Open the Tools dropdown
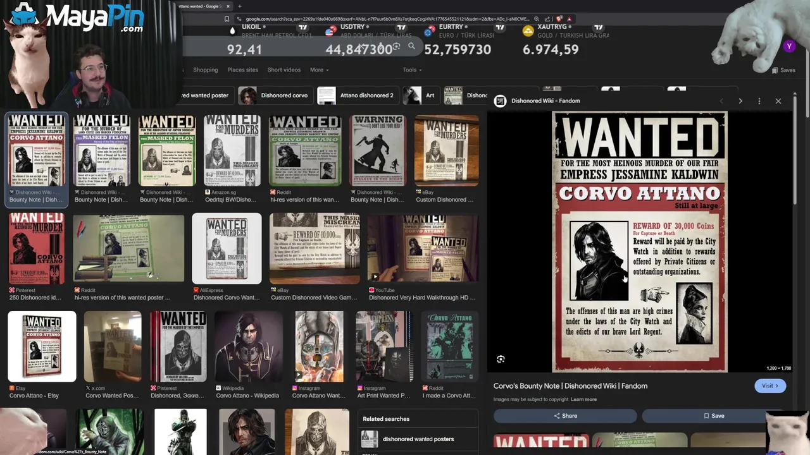This screenshot has height=455, width=810. [412, 70]
